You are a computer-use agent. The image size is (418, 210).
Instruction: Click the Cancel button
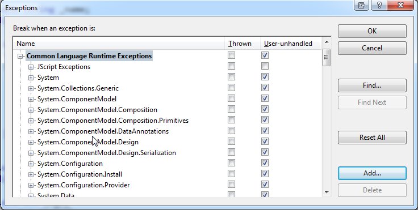tap(372, 48)
